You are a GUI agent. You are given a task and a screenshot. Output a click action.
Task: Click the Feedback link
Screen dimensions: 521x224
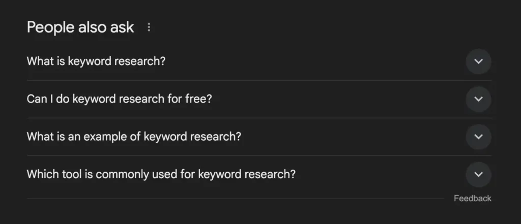pos(472,199)
